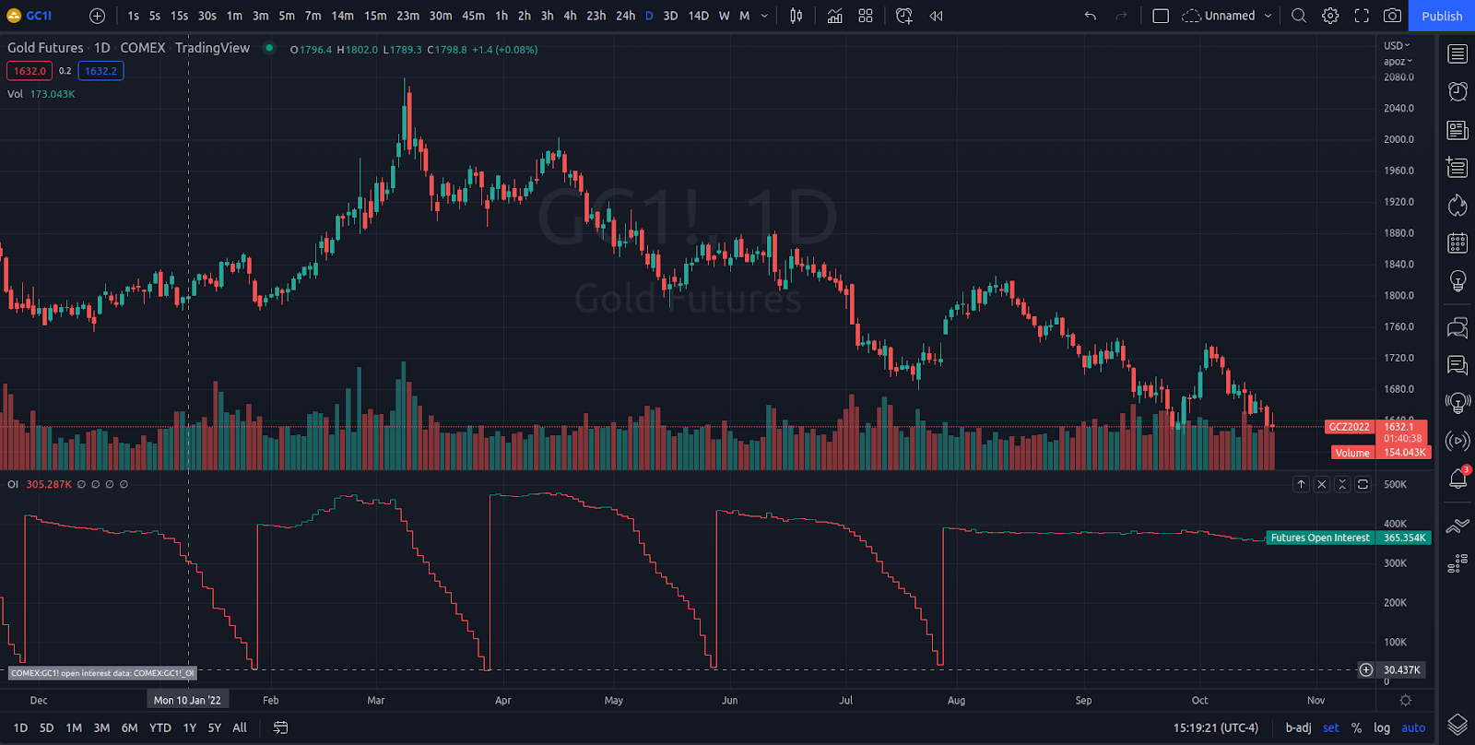This screenshot has height=745, width=1475.
Task: Switch date range to YTD
Action: 160,727
